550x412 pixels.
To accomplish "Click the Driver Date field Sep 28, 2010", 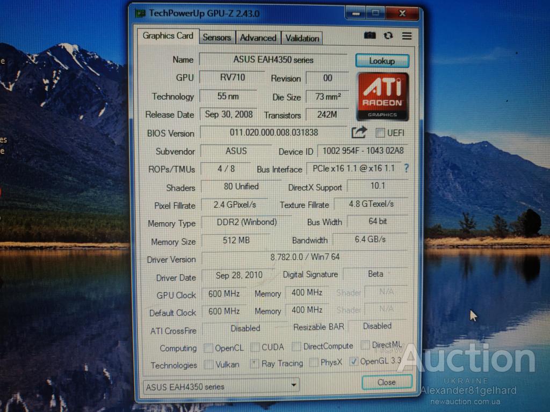I will tap(239, 275).
